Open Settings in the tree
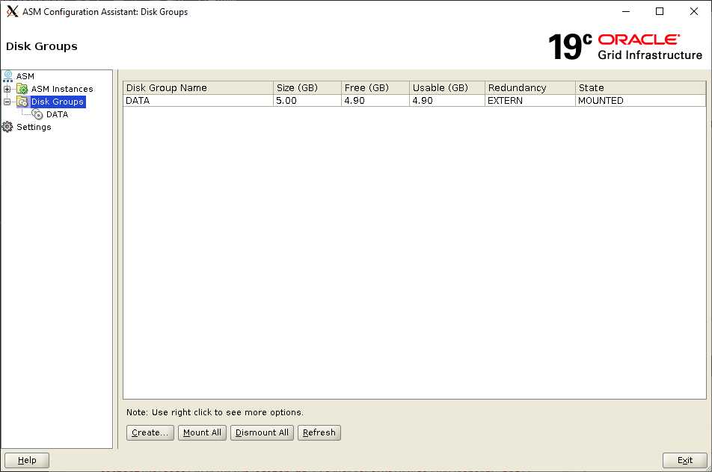Image resolution: width=712 pixels, height=472 pixels. [x=34, y=127]
